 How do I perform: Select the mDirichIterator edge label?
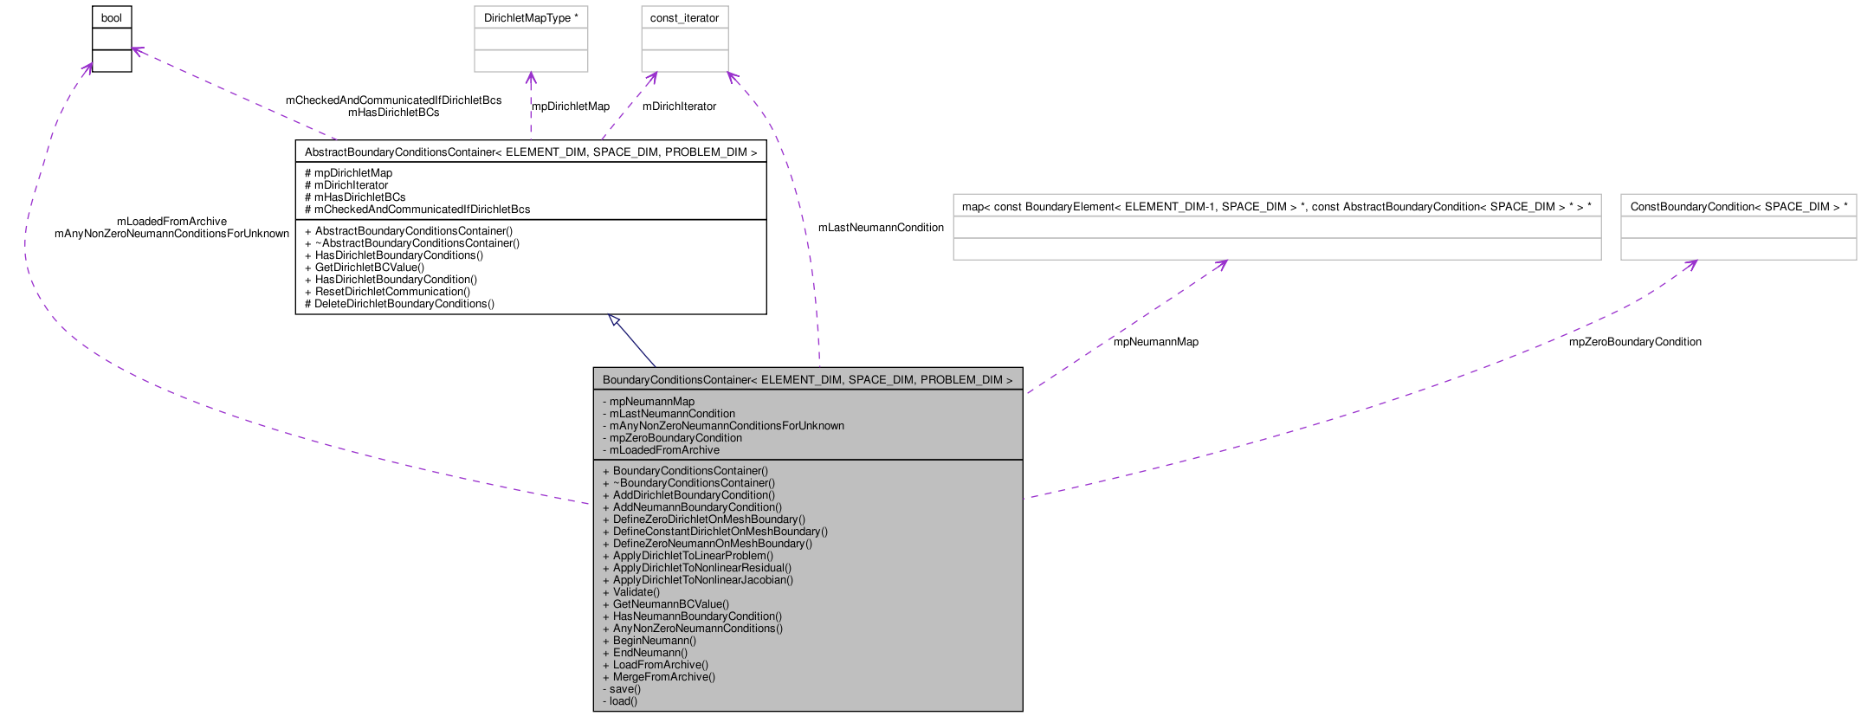click(679, 106)
